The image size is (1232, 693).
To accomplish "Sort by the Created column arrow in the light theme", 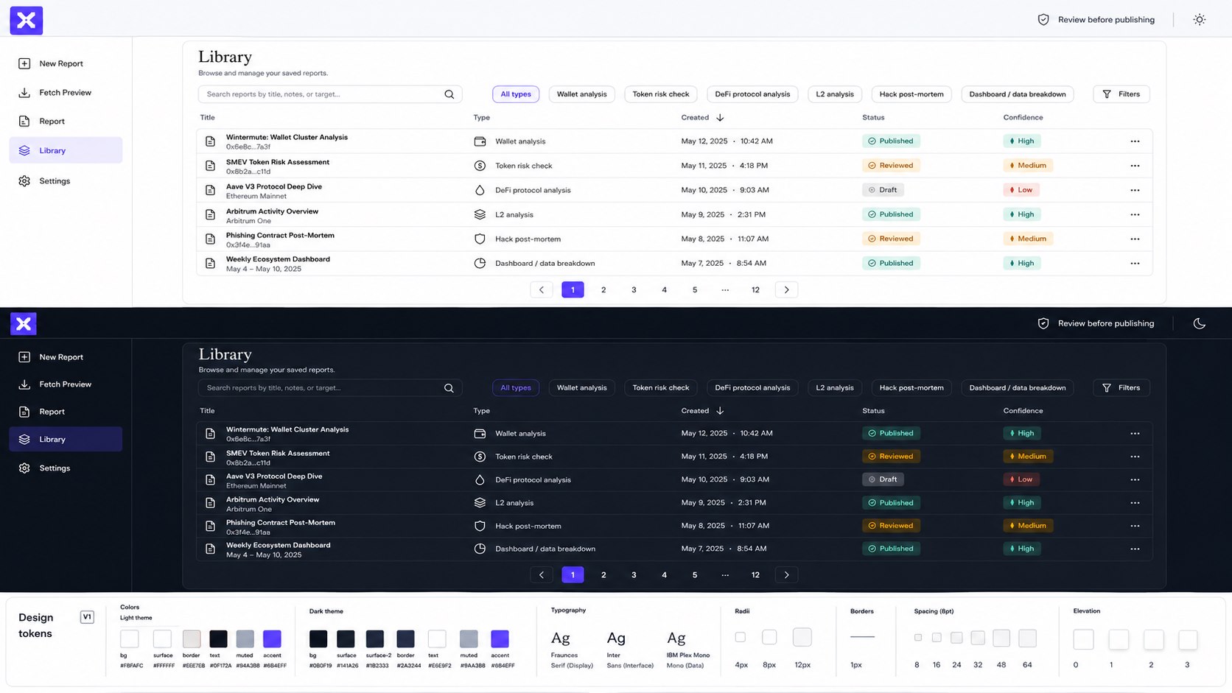I will click(x=720, y=118).
